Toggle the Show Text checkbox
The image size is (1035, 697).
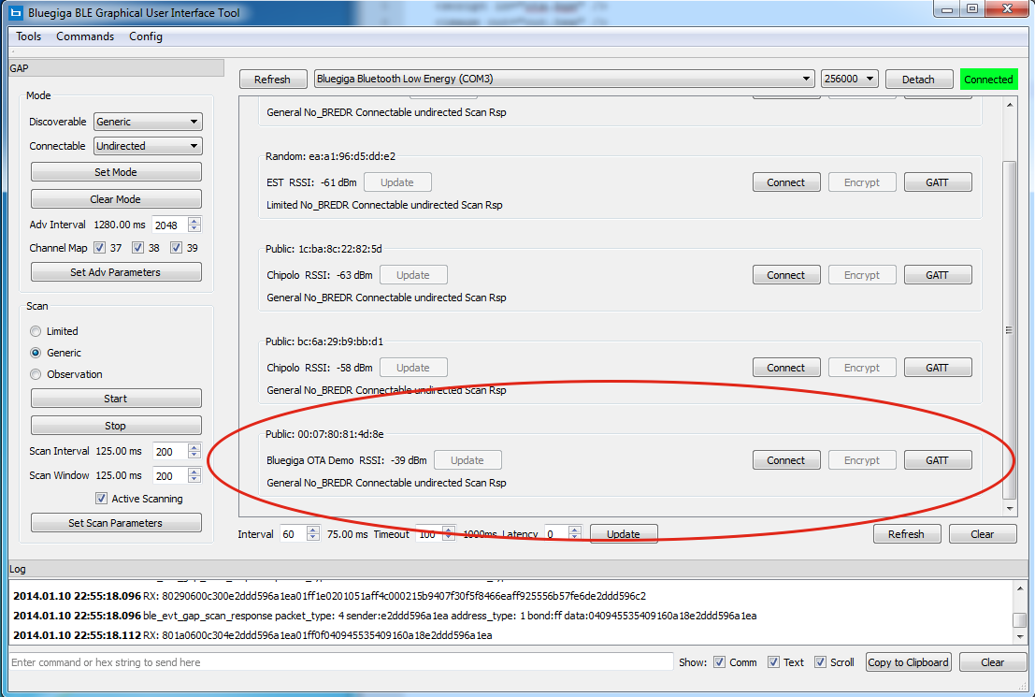773,662
